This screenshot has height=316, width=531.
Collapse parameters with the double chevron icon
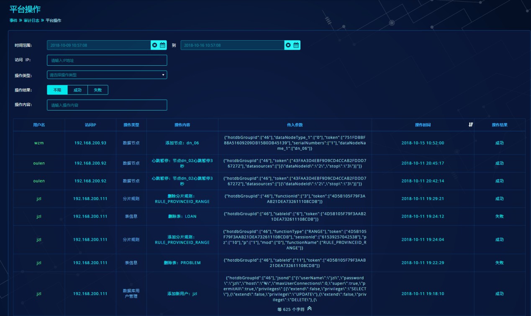[x=310, y=308]
